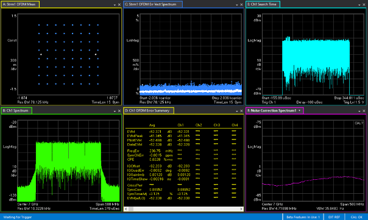Select the SymClkErr row in Error Summary
This screenshot has height=220, width=368.
184,155
